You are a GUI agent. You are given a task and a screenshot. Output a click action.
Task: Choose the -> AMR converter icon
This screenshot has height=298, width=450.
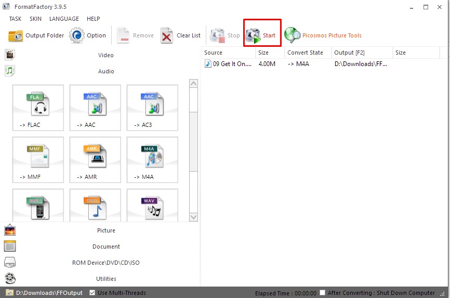95,160
